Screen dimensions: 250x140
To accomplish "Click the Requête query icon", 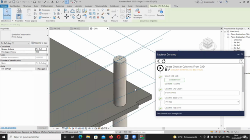I will 161,11.
